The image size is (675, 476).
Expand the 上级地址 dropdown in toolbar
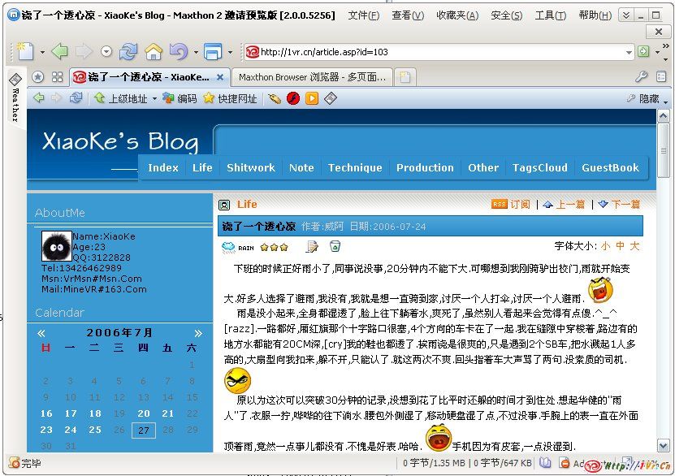[154, 98]
